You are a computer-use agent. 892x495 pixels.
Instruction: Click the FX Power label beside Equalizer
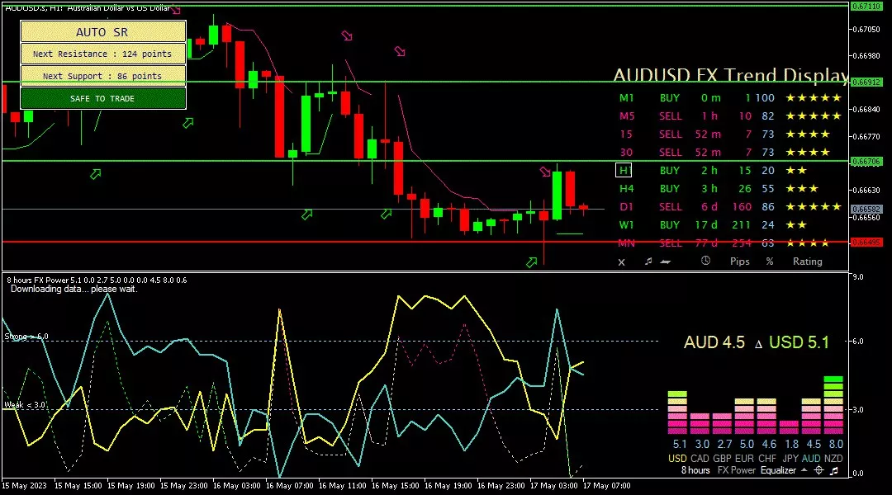[x=736, y=470]
